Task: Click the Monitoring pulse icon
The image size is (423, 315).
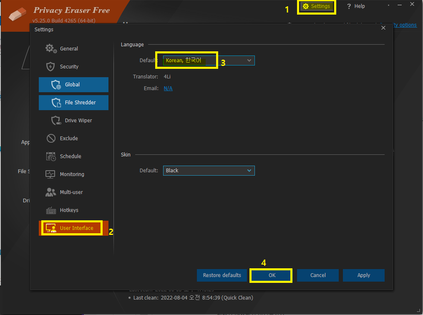Action: 50,174
